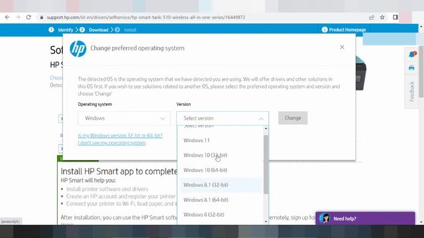
Task: Open the browser side panel icon
Action: 395,17
